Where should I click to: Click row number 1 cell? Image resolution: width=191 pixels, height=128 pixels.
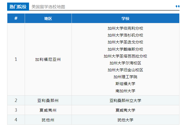pos(16,59)
